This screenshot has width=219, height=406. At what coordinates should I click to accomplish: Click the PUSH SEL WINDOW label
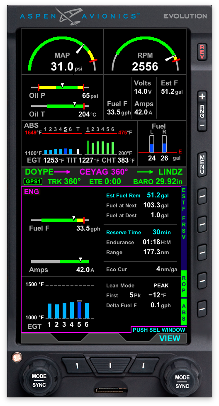click(159, 330)
